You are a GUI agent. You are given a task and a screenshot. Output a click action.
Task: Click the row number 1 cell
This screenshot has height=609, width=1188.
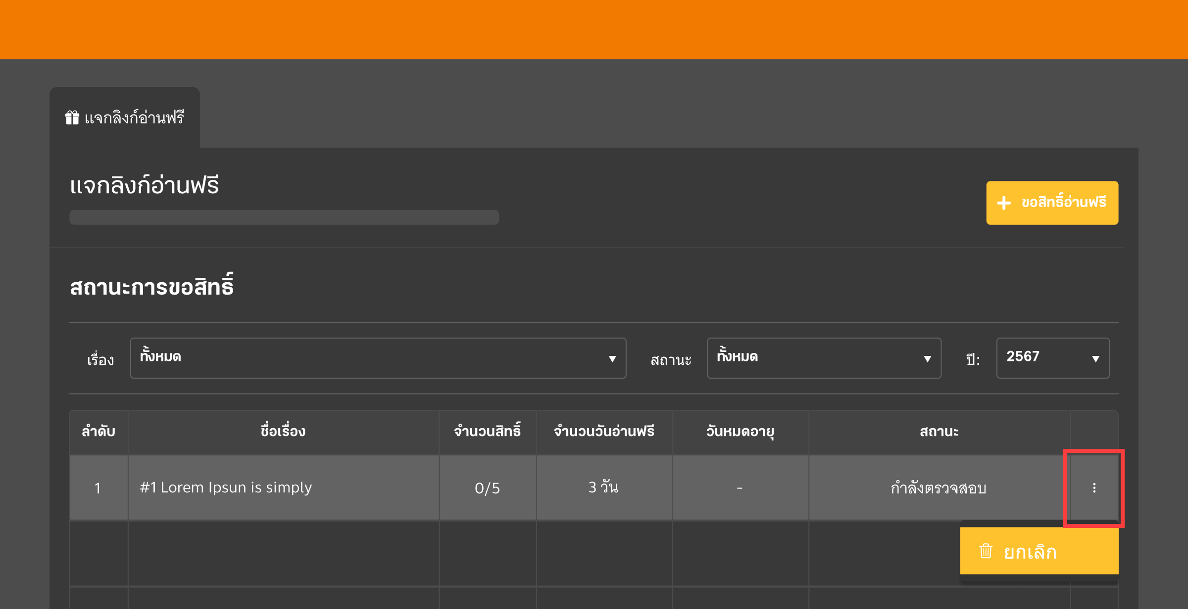point(99,488)
